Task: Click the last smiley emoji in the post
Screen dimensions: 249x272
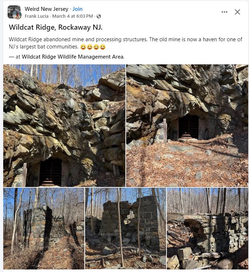Action: [103, 47]
